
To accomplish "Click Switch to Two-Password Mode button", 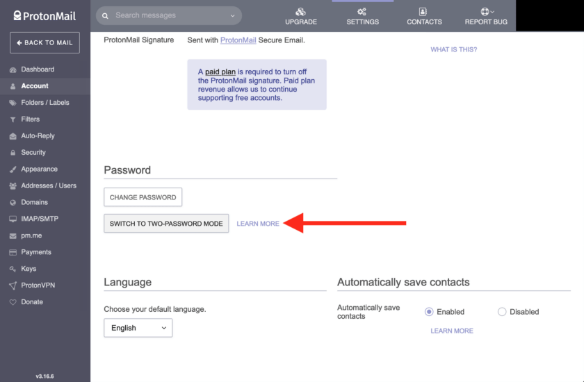I will (166, 224).
